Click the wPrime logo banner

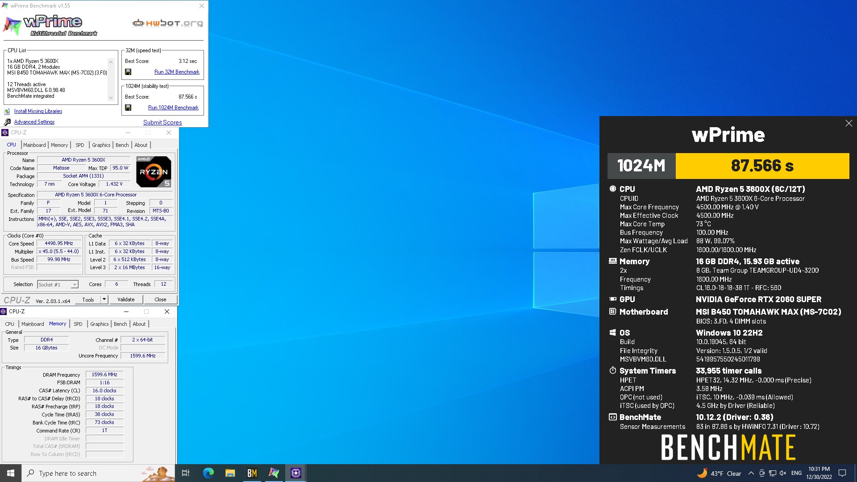[50, 25]
